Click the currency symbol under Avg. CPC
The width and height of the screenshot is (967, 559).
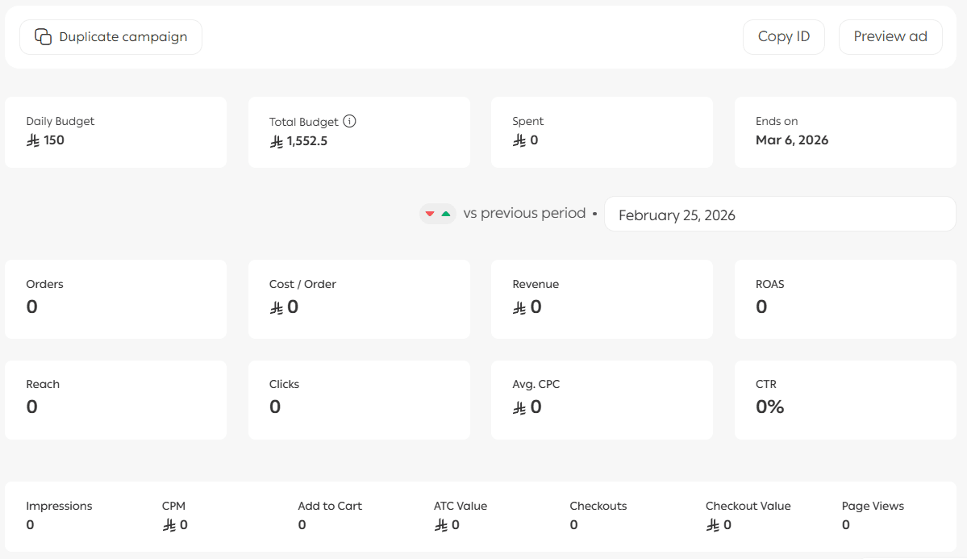(x=519, y=407)
